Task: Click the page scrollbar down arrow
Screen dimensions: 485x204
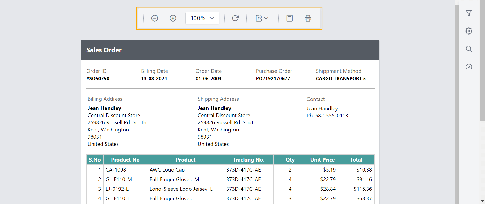Action: [482, 201]
